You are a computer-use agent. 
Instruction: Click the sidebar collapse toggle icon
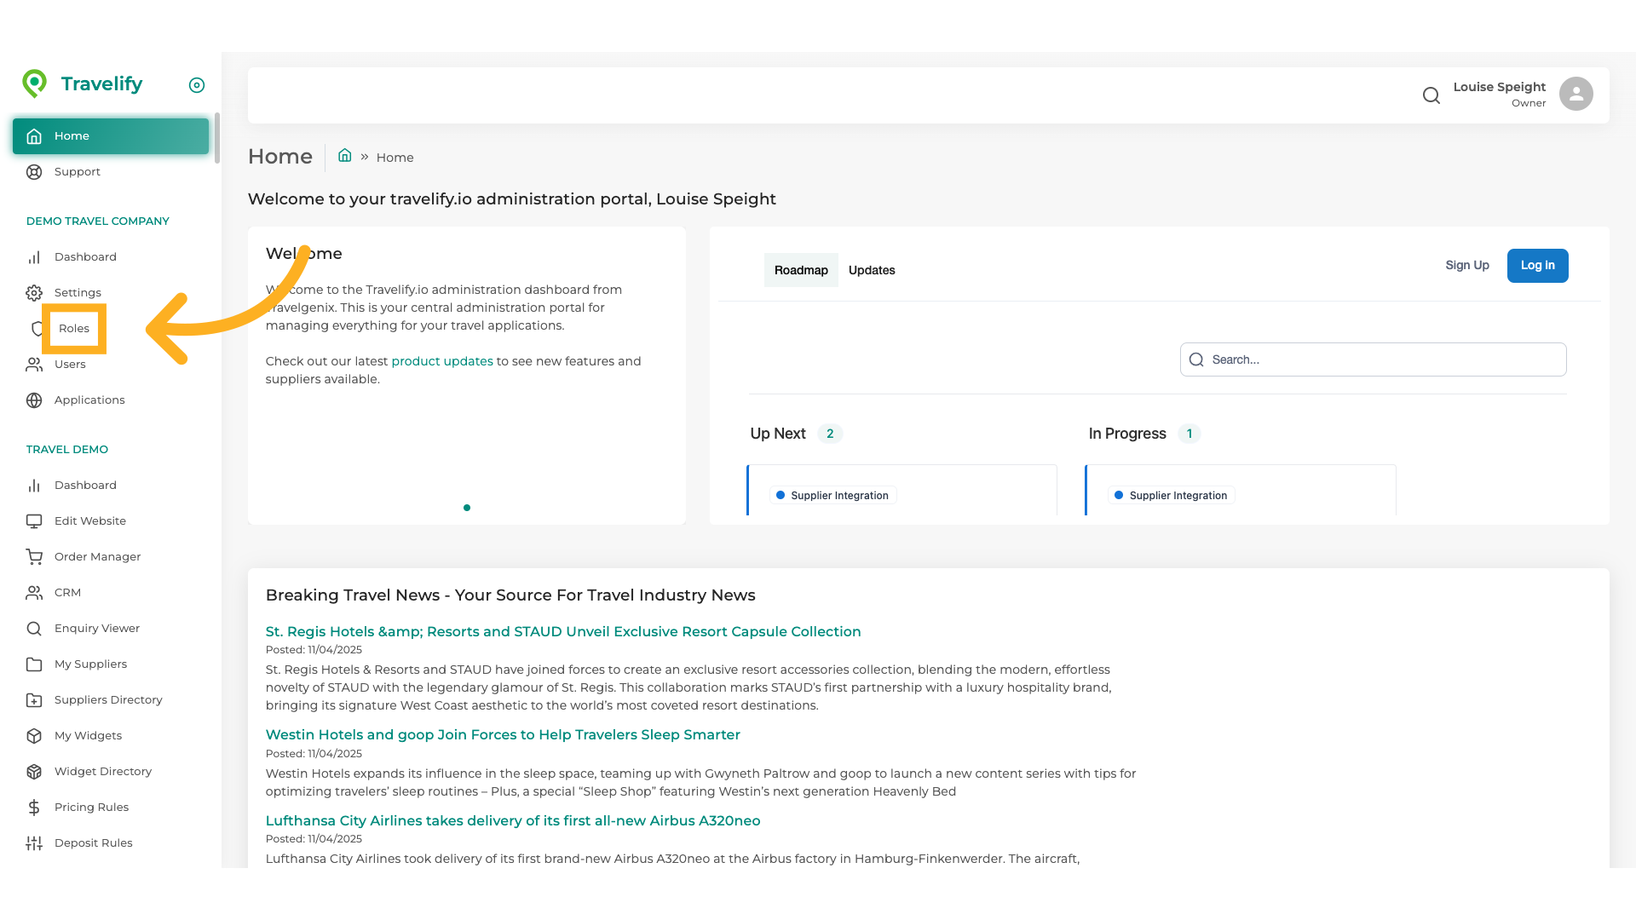pyautogui.click(x=197, y=85)
